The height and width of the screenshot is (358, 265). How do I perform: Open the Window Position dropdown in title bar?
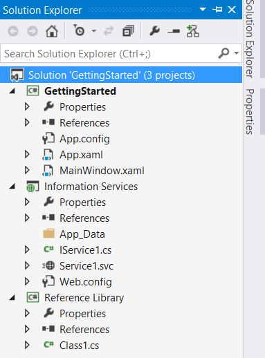pos(203,10)
